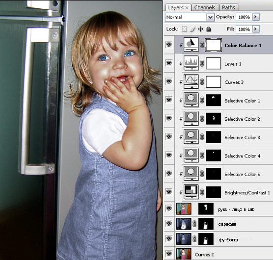Image resolution: width=273 pixels, height=260 pixels.
Task: Click the lock position move icon
Action: [200, 29]
